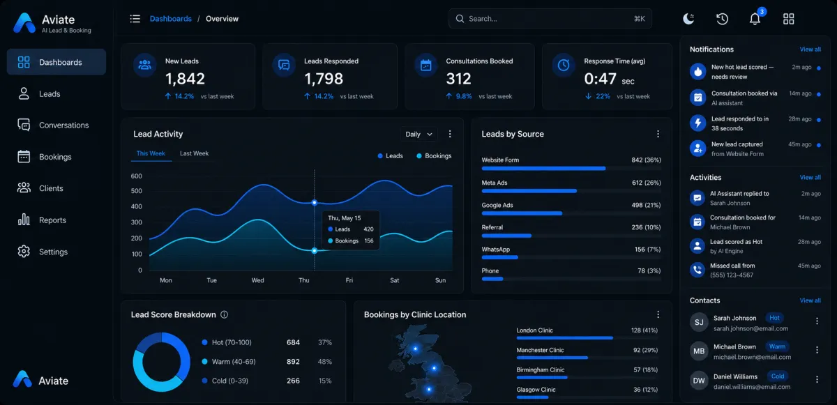
Task: Toggle dark mode moon icon
Action: [688, 19]
